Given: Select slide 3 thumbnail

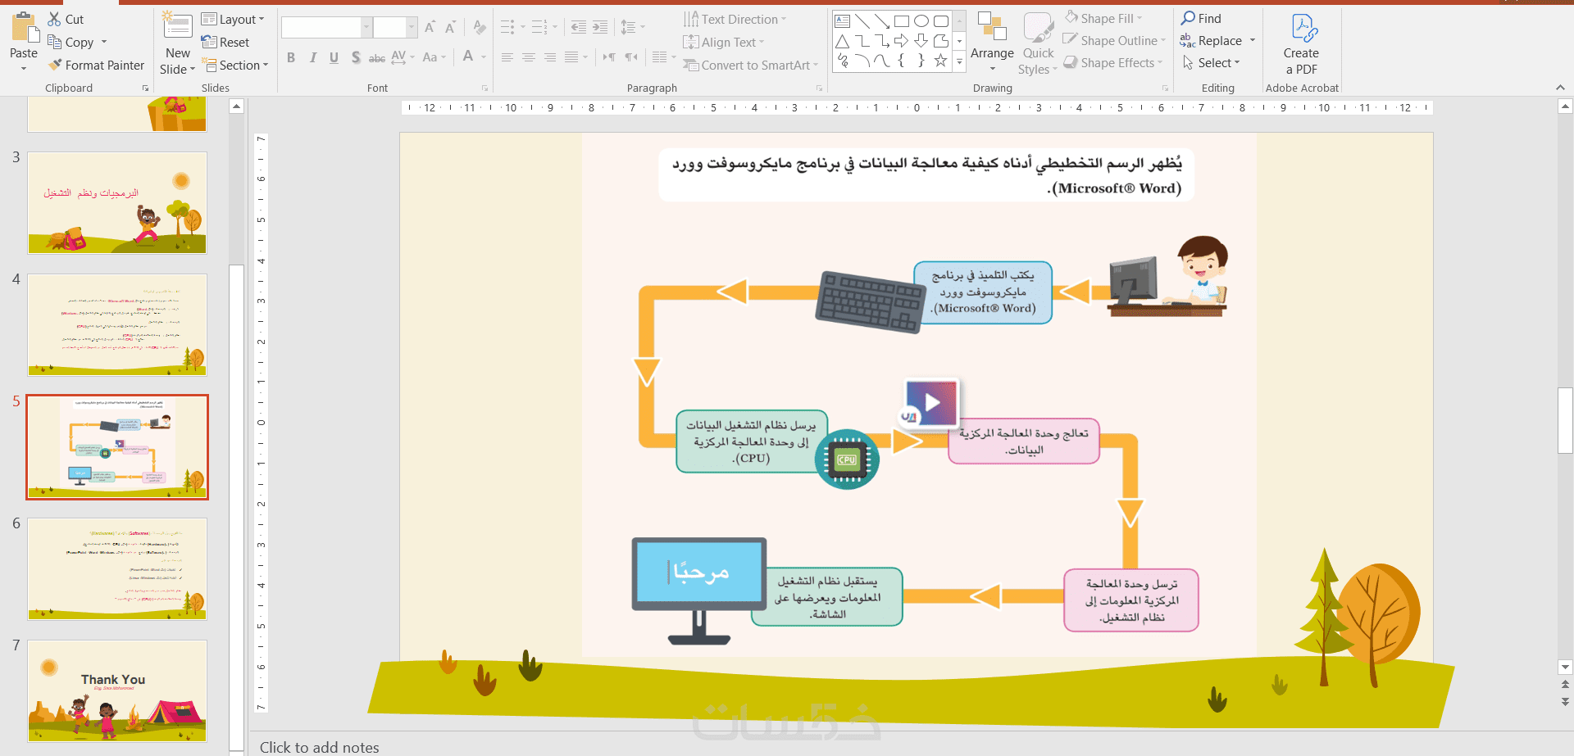Looking at the screenshot, I should (117, 202).
